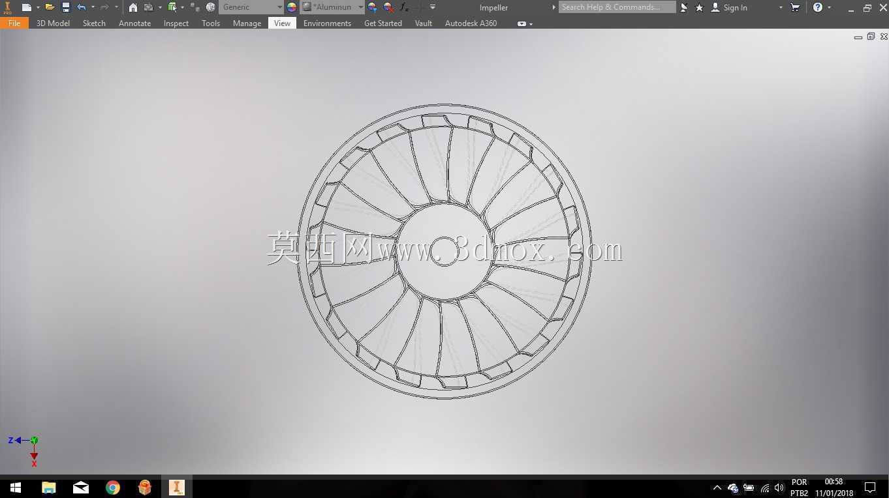The height and width of the screenshot is (498, 889).
Task: Show hidden system tray icons
Action: pyautogui.click(x=717, y=488)
